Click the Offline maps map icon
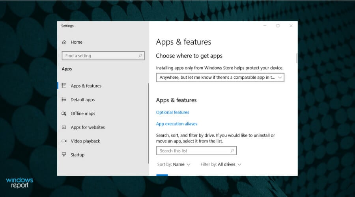The image size is (355, 197). tap(64, 113)
